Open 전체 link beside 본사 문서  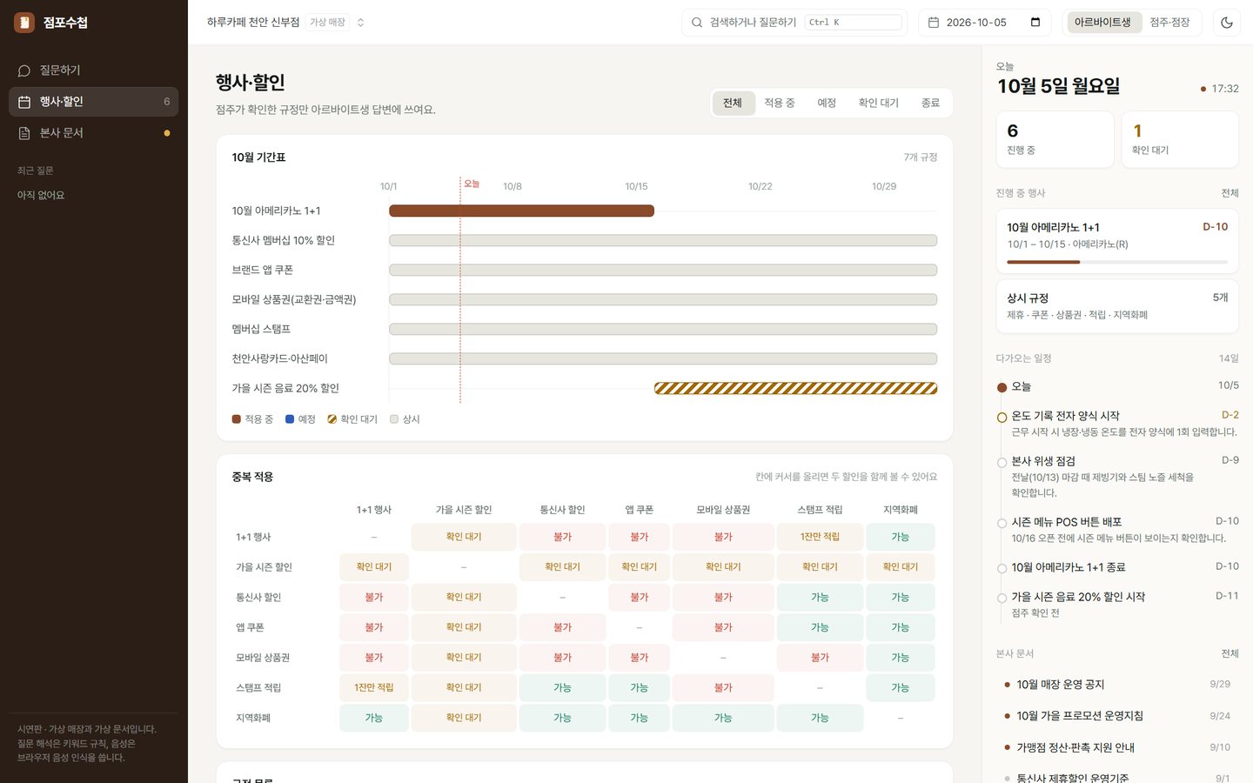pos(1230,653)
